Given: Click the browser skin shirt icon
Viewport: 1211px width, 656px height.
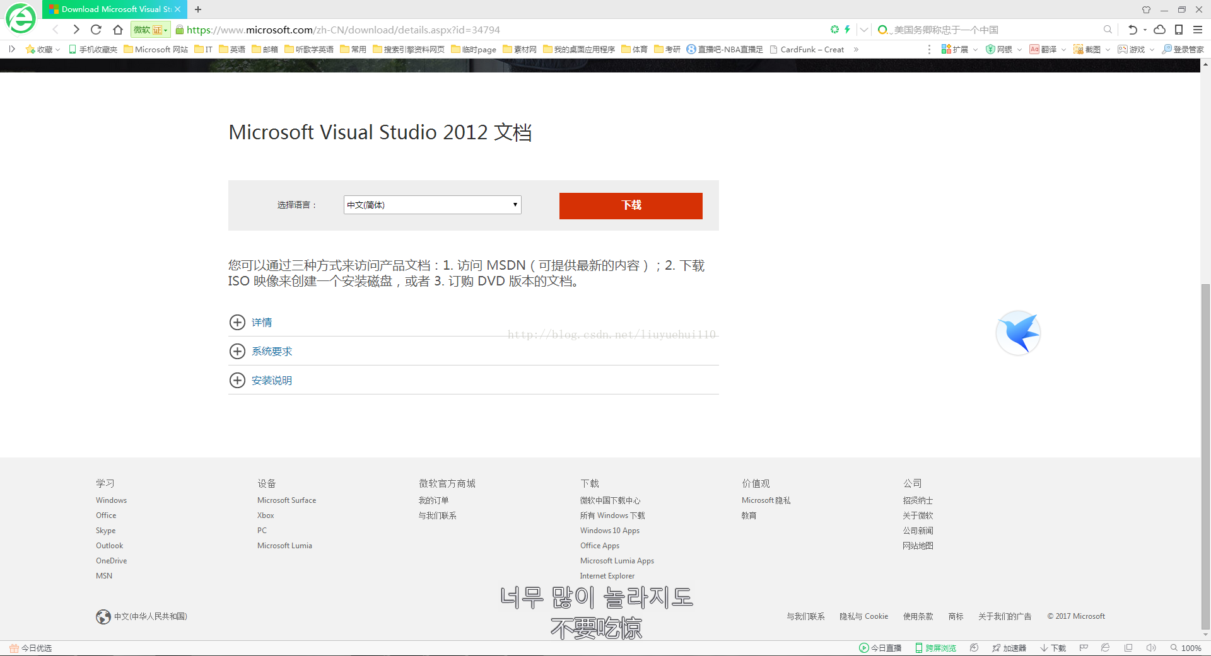Looking at the screenshot, I should point(1146,9).
